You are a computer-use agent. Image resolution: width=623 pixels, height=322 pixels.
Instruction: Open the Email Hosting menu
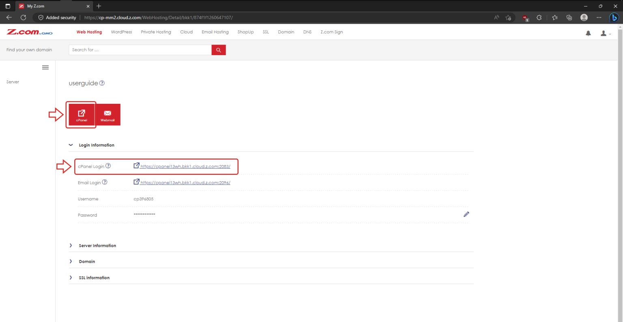click(215, 32)
